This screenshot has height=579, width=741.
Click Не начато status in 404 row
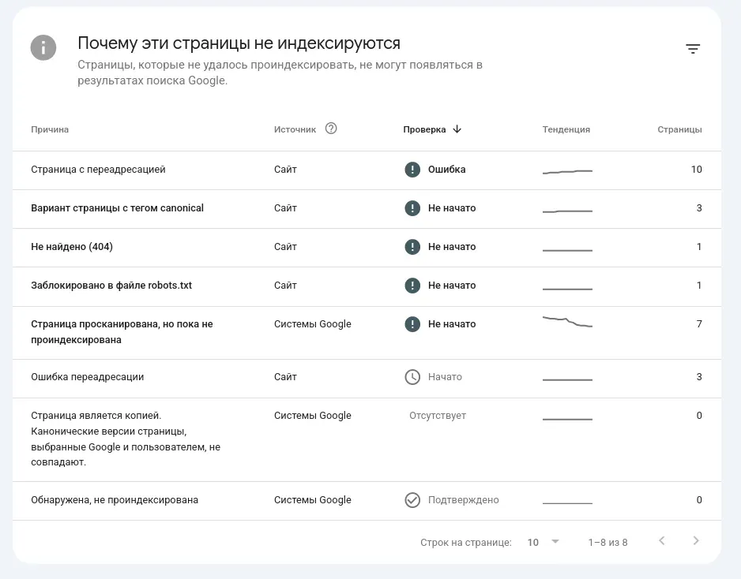pos(452,247)
